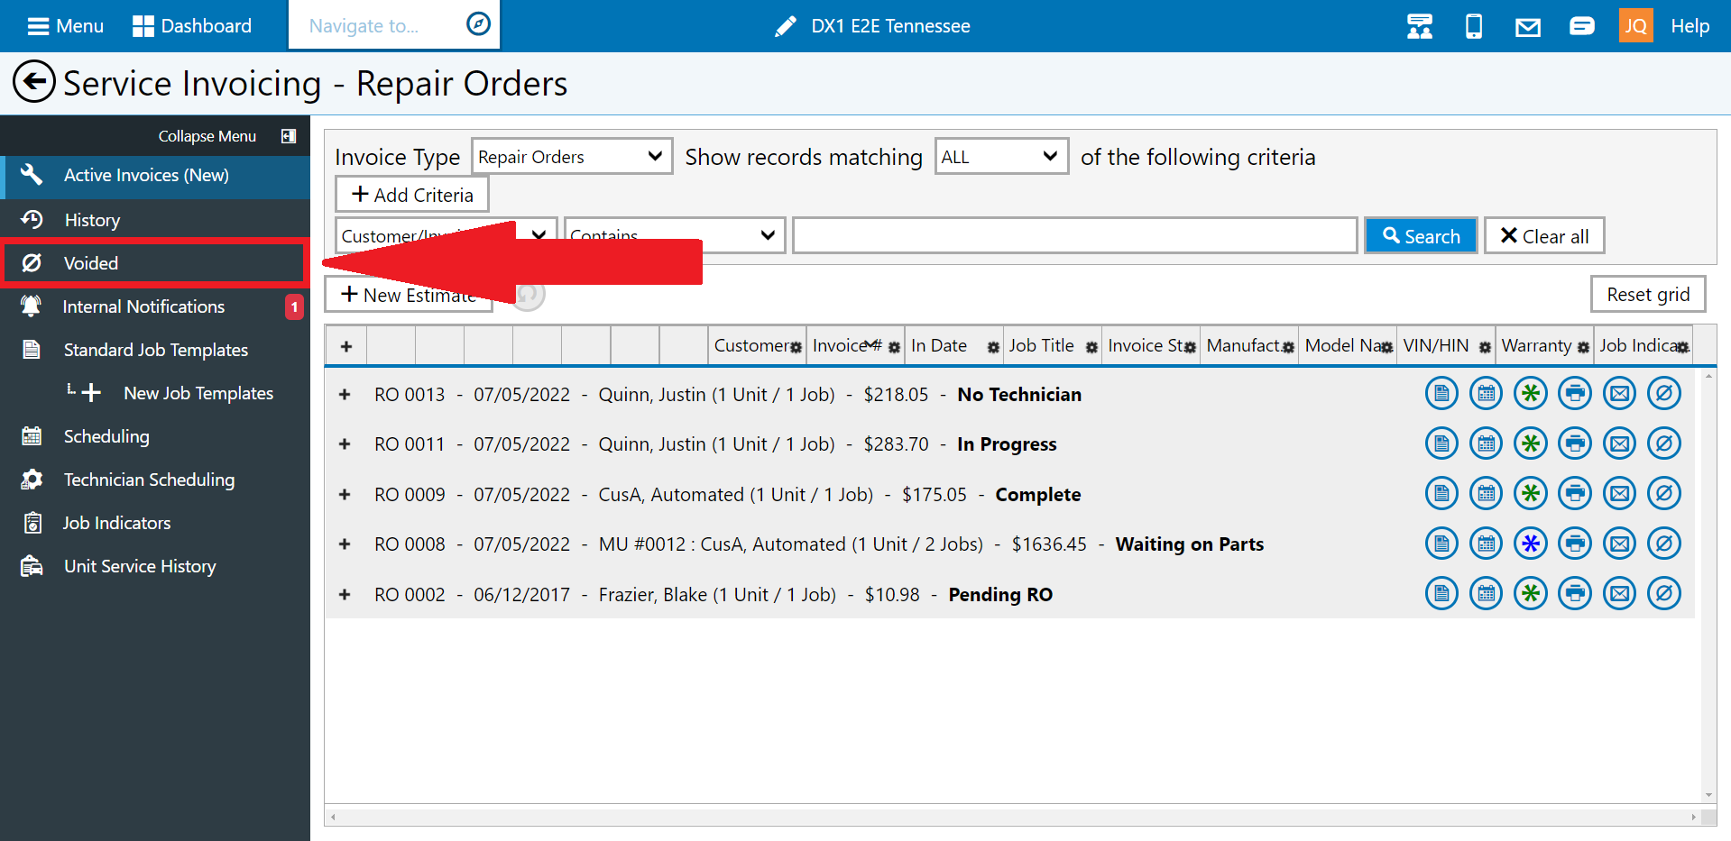The image size is (1731, 841).
Task: Sort by the In Date column header
Action: pos(939,345)
